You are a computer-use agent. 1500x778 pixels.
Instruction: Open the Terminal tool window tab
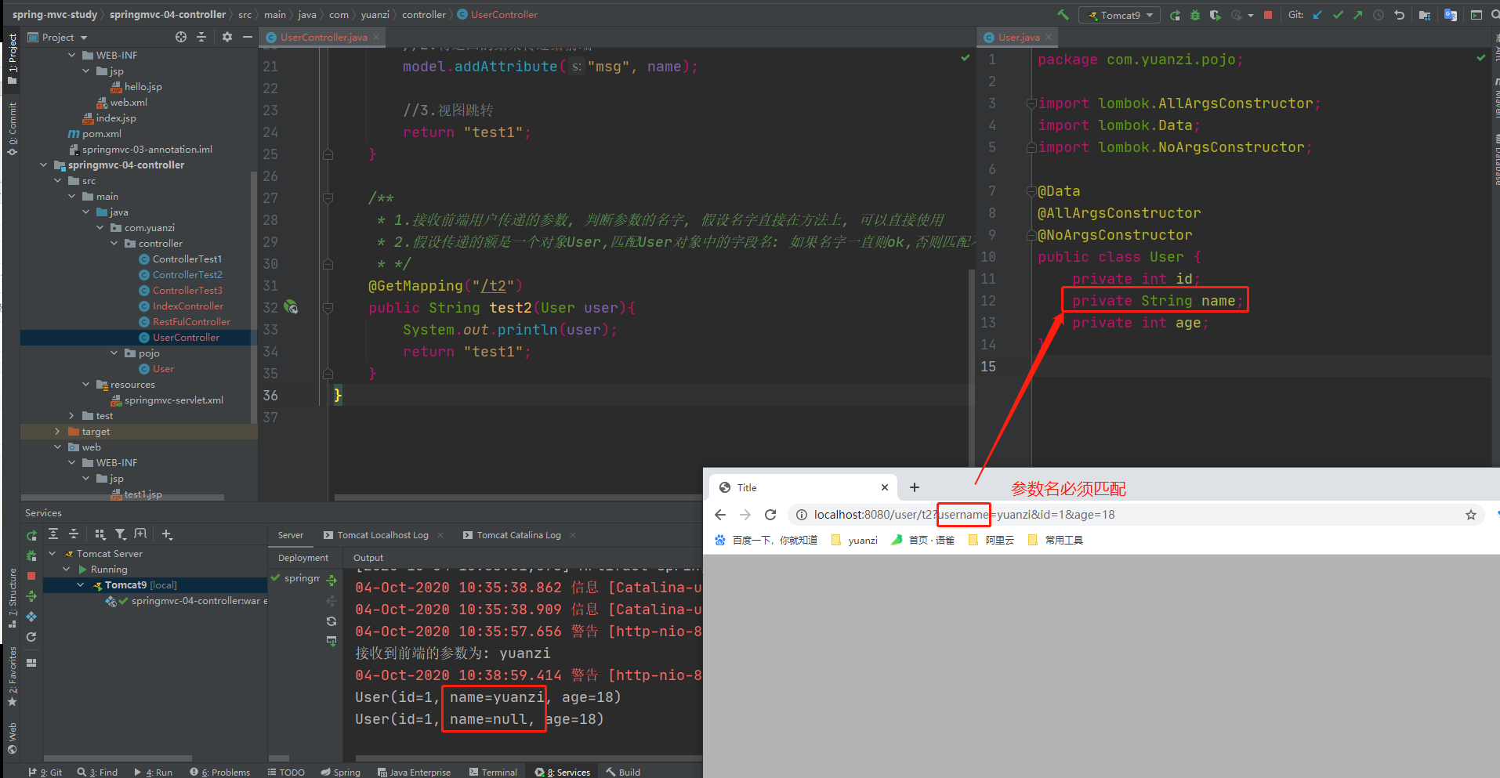point(493,772)
